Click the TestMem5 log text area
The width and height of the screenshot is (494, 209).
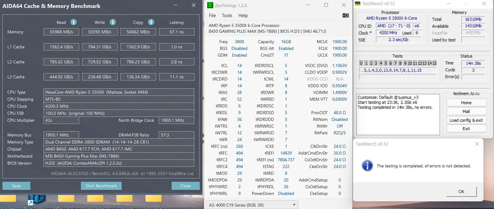tap(398, 114)
